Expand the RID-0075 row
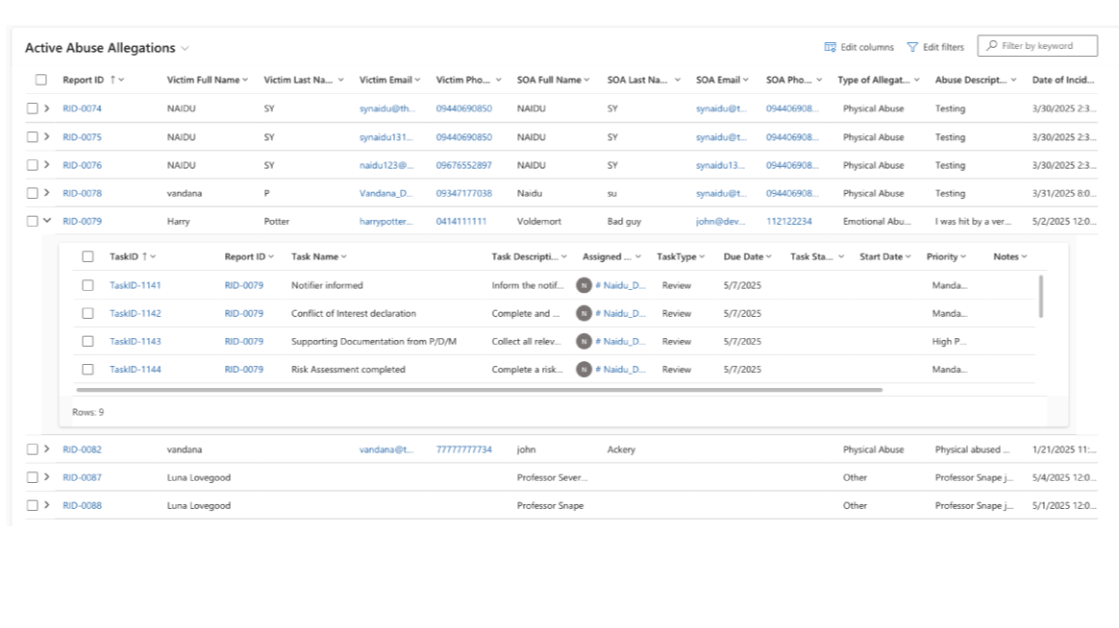This screenshot has height=628, width=1119. (x=46, y=136)
